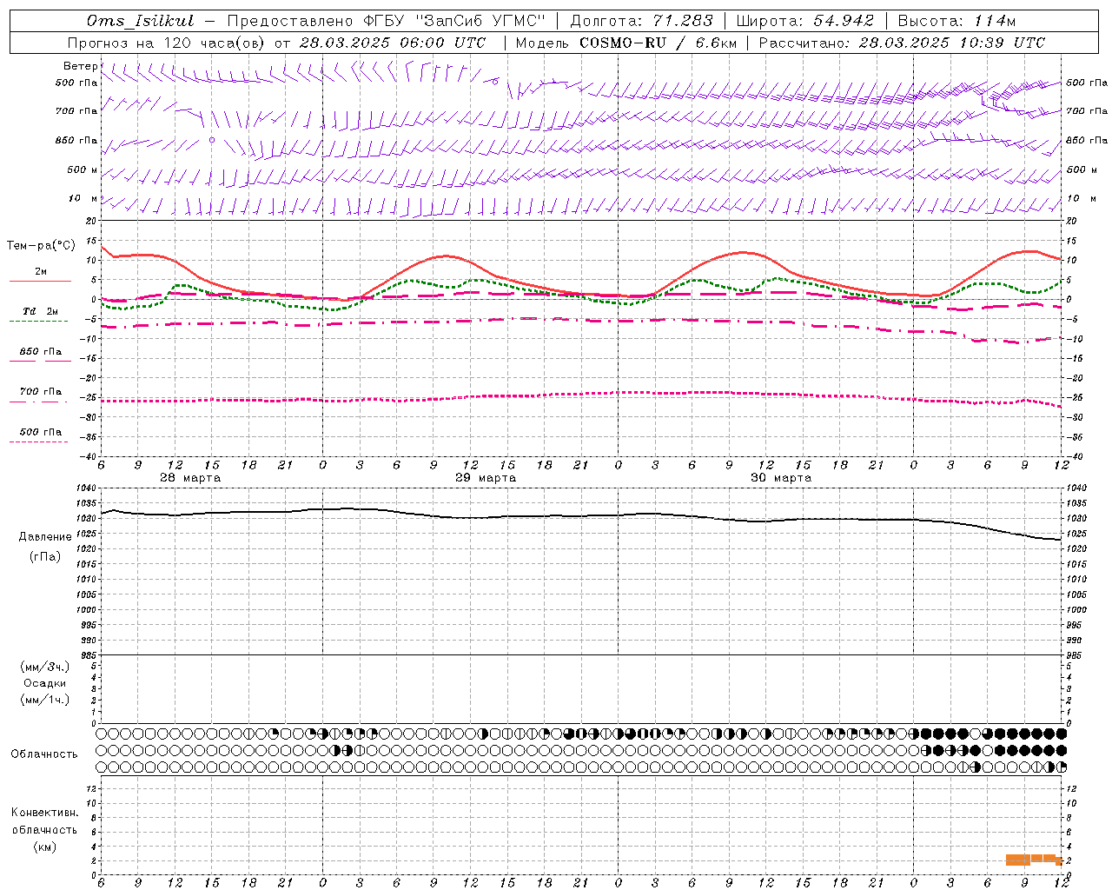Screen dimensions: 1112x890
Task: Click the Облачность row label
Action: (44, 754)
